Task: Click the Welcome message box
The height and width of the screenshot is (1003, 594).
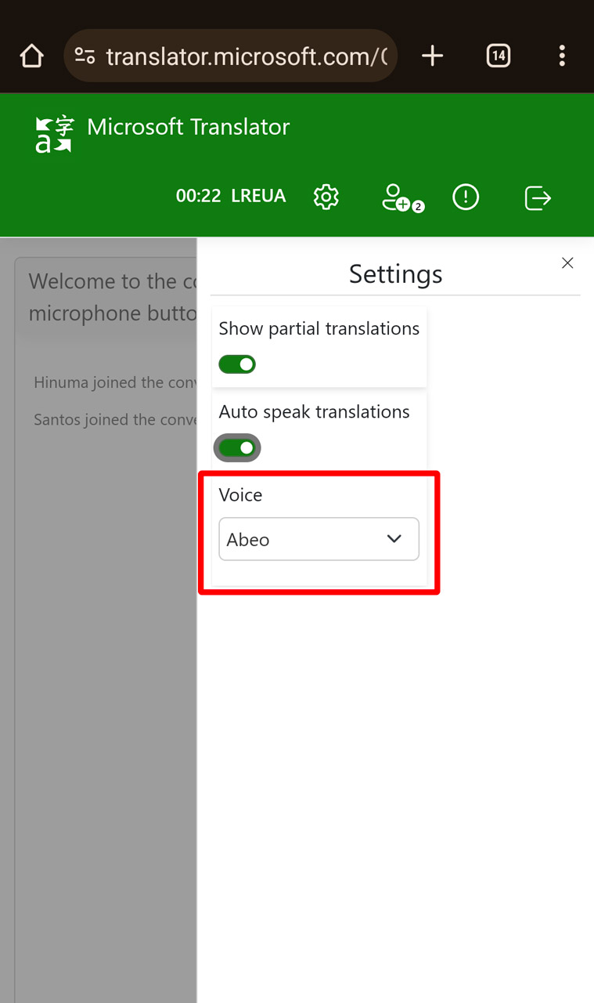Action: coord(106,298)
